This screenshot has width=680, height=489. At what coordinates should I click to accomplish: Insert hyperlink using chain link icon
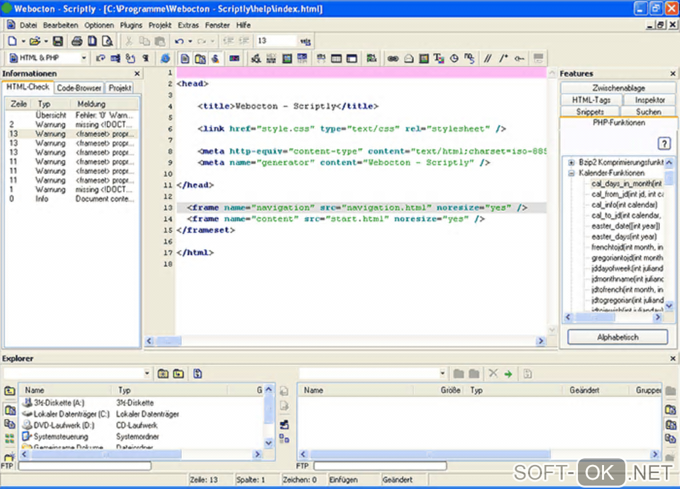click(393, 59)
